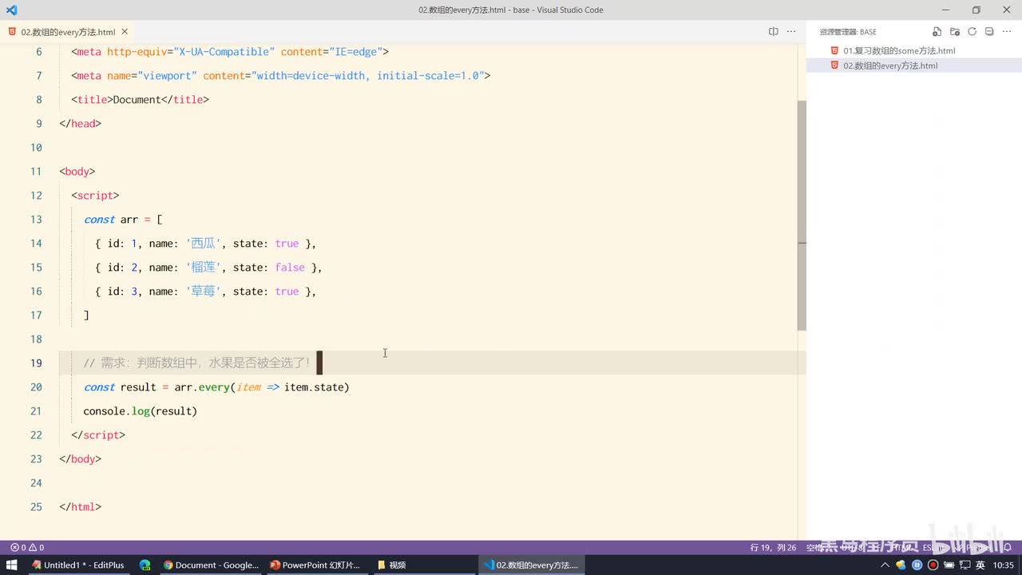Switch to the Google Chrome Document window
Screen dimensions: 1022x575
(211, 565)
